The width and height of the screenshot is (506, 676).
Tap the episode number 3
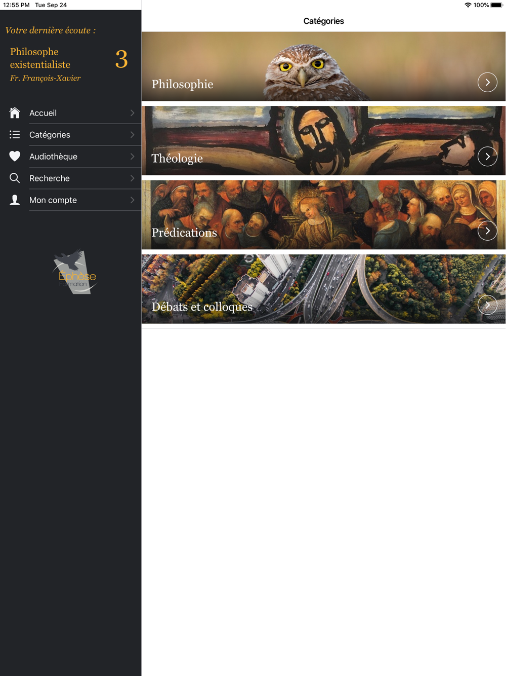tap(121, 59)
